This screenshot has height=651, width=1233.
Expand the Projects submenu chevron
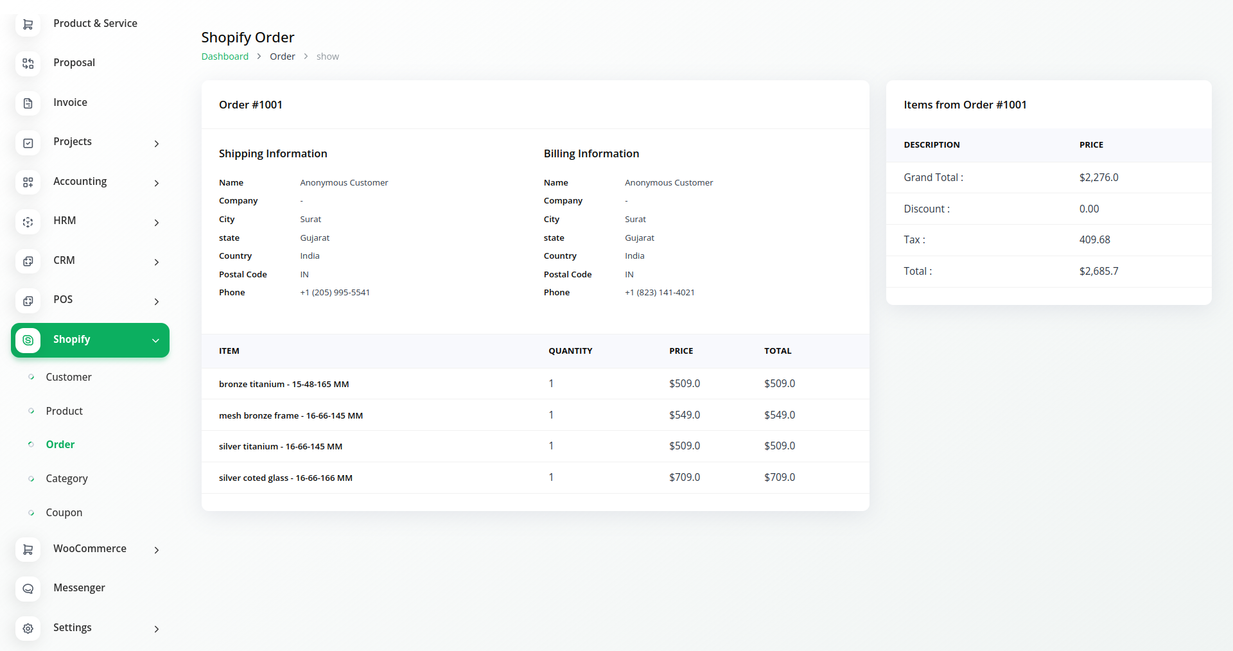156,144
